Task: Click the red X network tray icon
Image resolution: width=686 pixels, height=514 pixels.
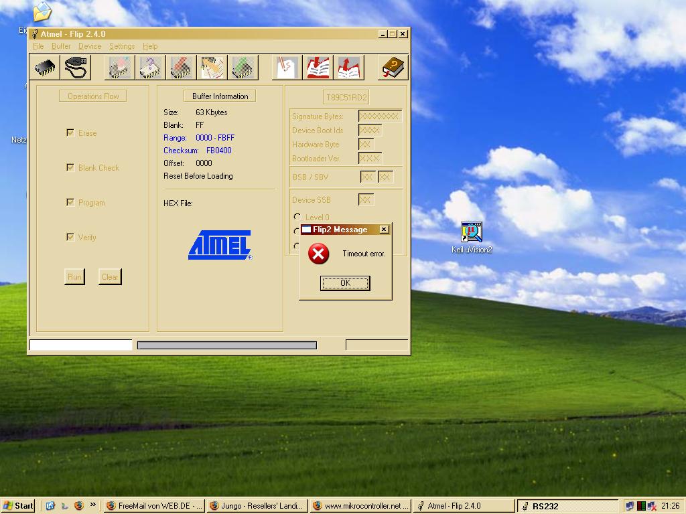Action: click(652, 506)
